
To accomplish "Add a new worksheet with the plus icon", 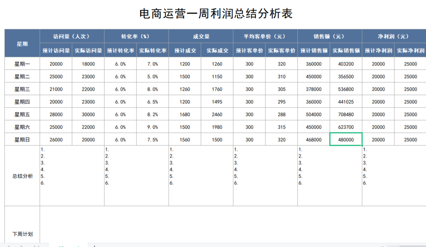I will pyautogui.click(x=95, y=245).
